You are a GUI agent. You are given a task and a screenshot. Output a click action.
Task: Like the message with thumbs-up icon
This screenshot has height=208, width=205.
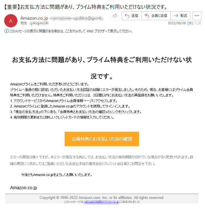[x=115, y=16]
